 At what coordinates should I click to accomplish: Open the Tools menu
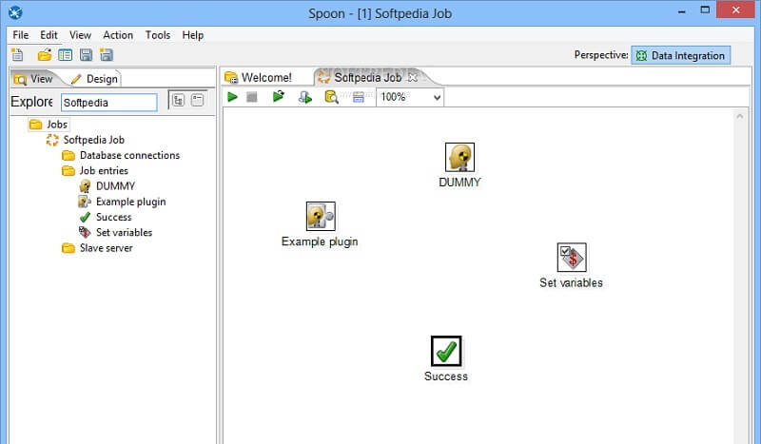tap(158, 35)
